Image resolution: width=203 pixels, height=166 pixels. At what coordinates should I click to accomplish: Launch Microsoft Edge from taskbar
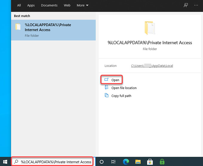click(x=126, y=162)
